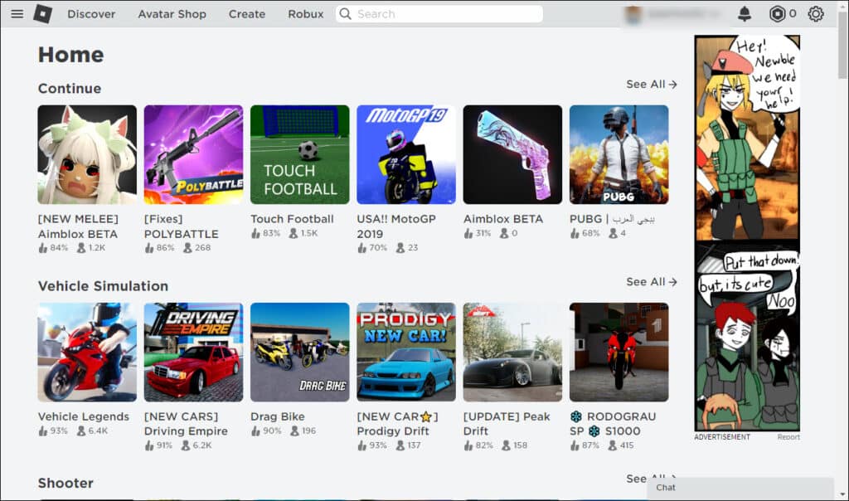Open the Robux balance icon
The image size is (849, 501).
777,13
